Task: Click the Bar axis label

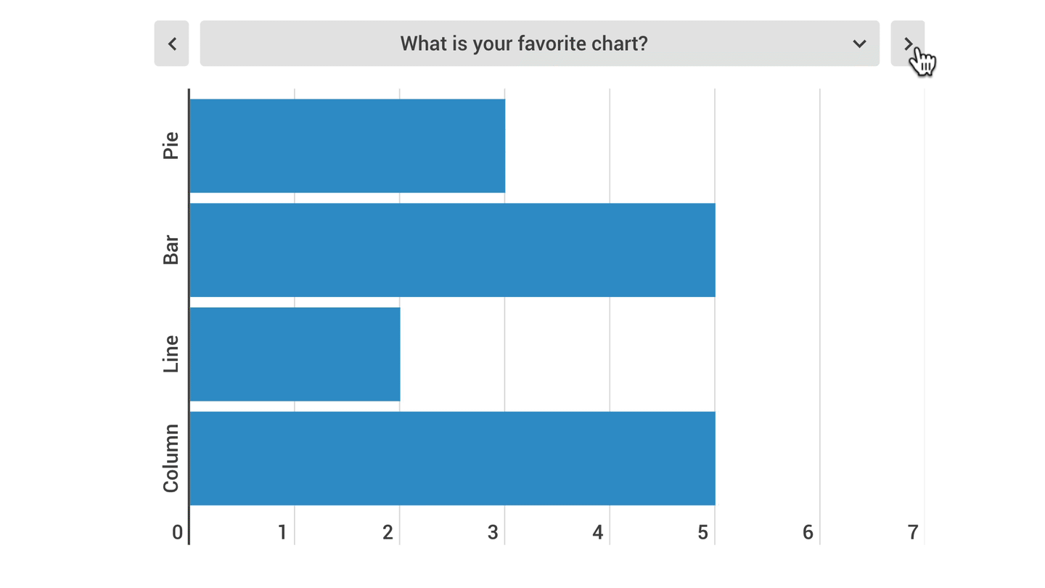Action: [171, 250]
